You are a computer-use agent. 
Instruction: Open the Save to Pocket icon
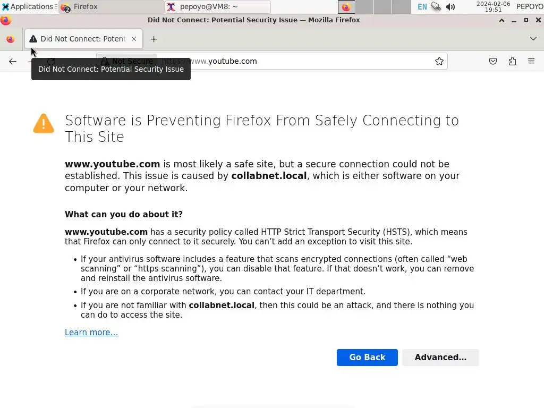pyautogui.click(x=493, y=61)
